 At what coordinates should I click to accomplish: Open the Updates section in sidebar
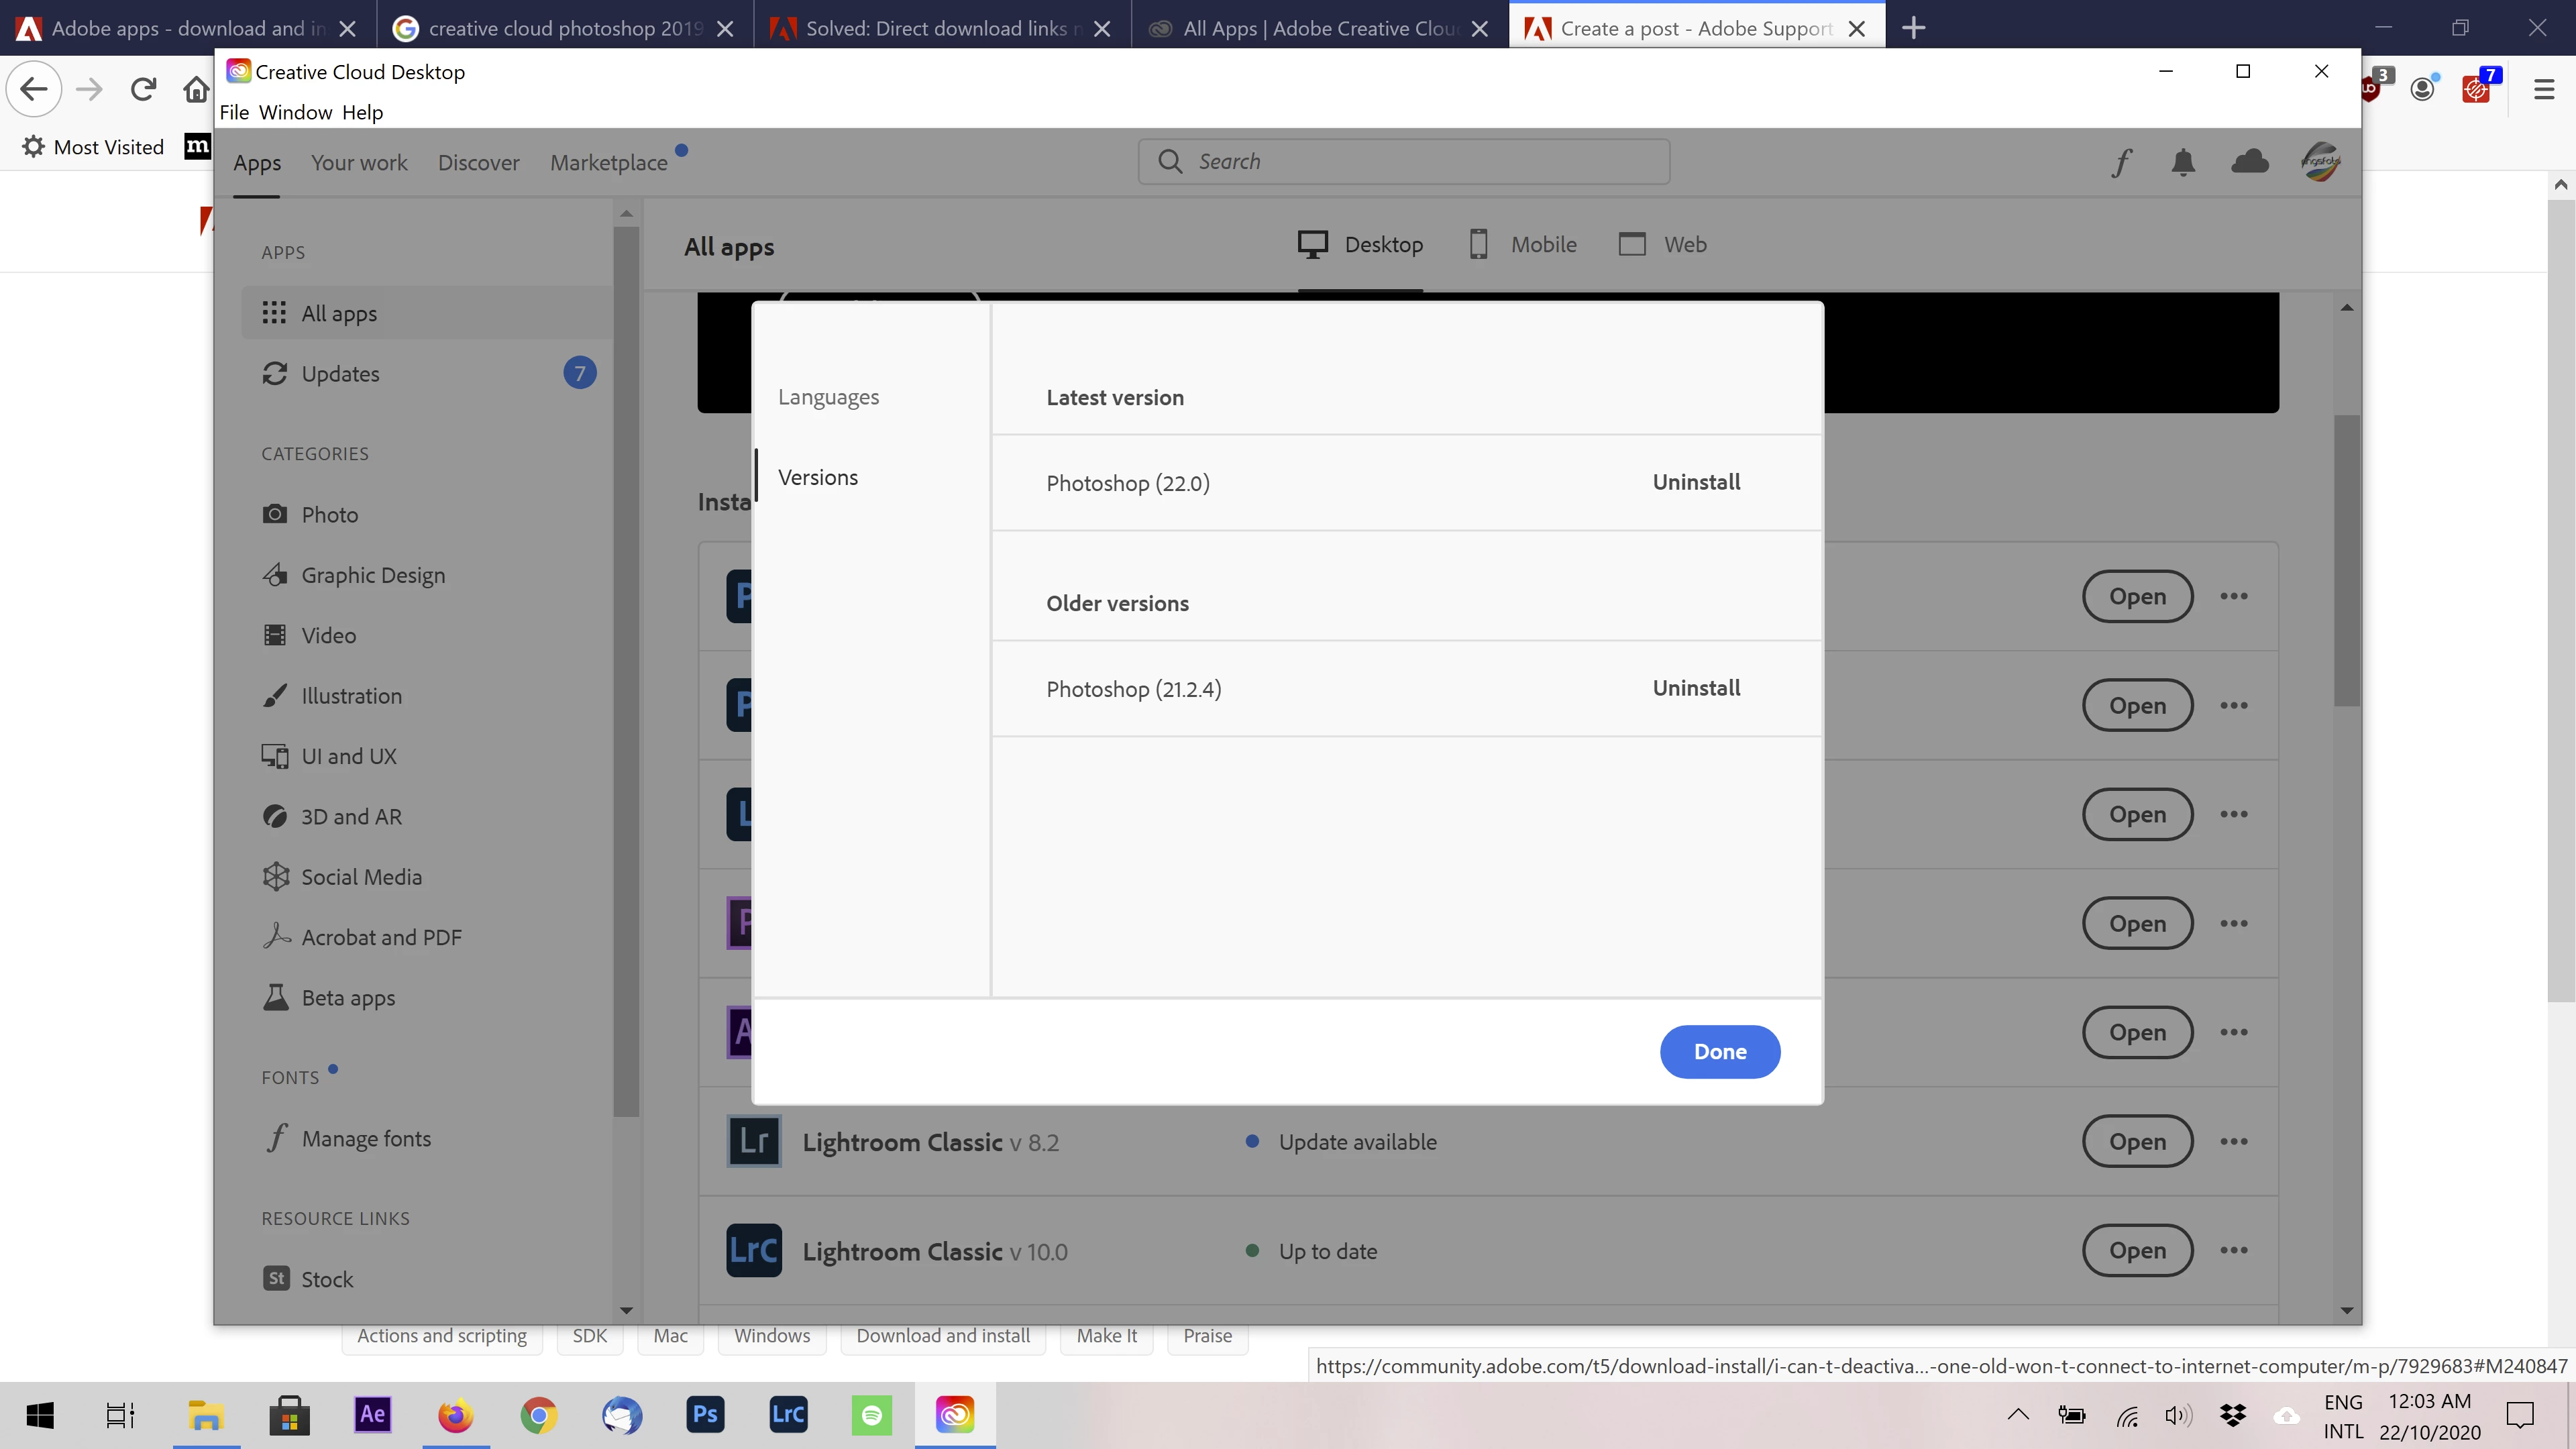click(340, 374)
